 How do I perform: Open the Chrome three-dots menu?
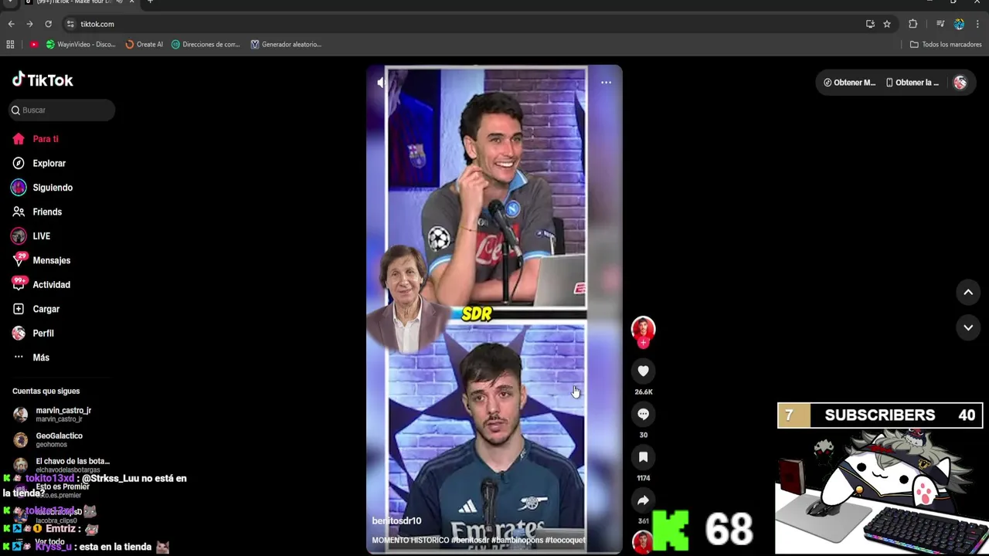[977, 24]
